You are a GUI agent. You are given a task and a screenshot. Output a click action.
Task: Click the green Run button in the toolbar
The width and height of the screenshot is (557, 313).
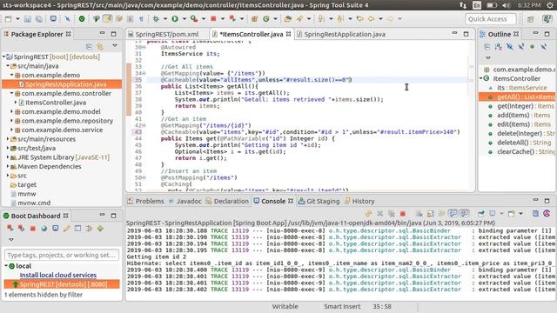[175, 19]
